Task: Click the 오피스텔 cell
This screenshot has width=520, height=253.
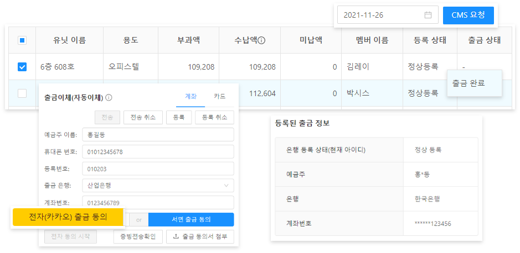Action: [x=131, y=67]
